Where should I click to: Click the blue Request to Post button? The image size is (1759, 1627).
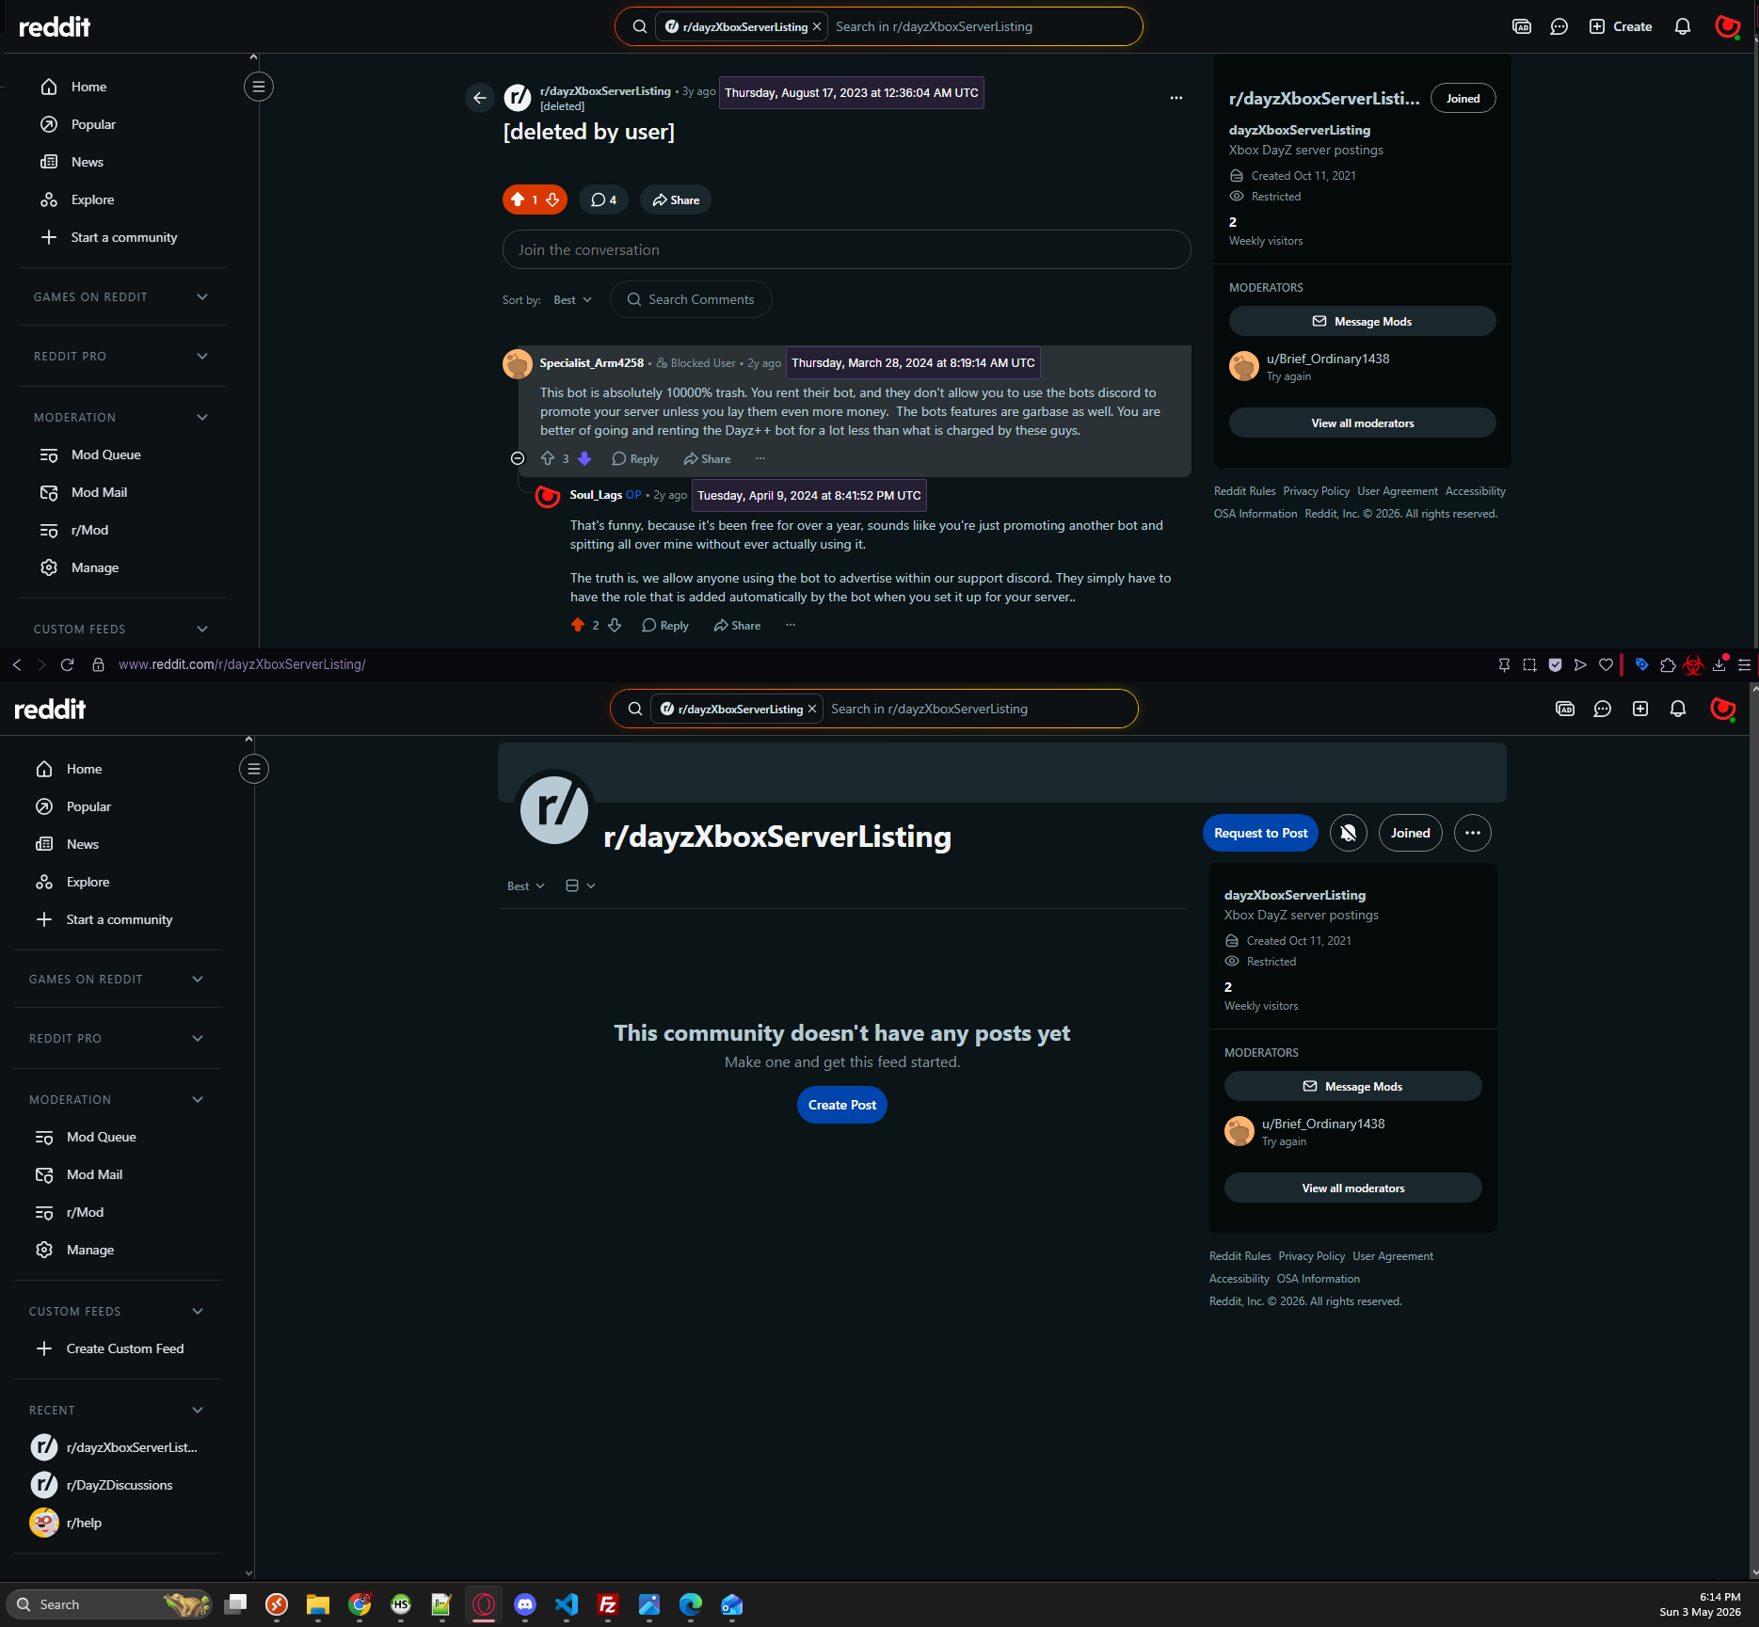pos(1261,833)
